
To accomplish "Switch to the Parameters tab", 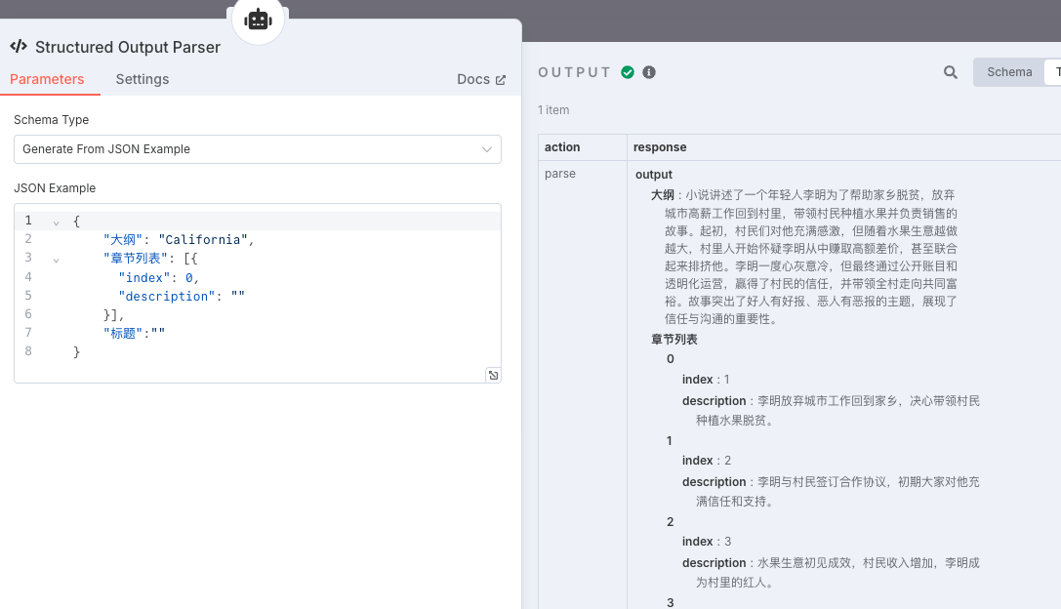I will pyautogui.click(x=47, y=79).
